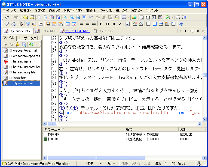Toggle the bottom panel view button

coord(148,17)
